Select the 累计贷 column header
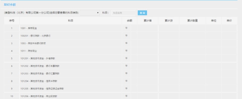The image size is (242, 99). pyautogui.click(x=168, y=21)
